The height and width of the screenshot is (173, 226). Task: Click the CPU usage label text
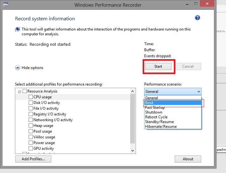click(x=43, y=97)
